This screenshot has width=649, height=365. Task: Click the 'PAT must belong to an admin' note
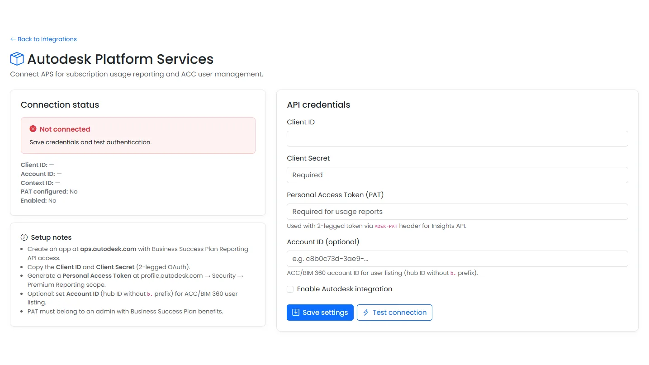(x=125, y=311)
